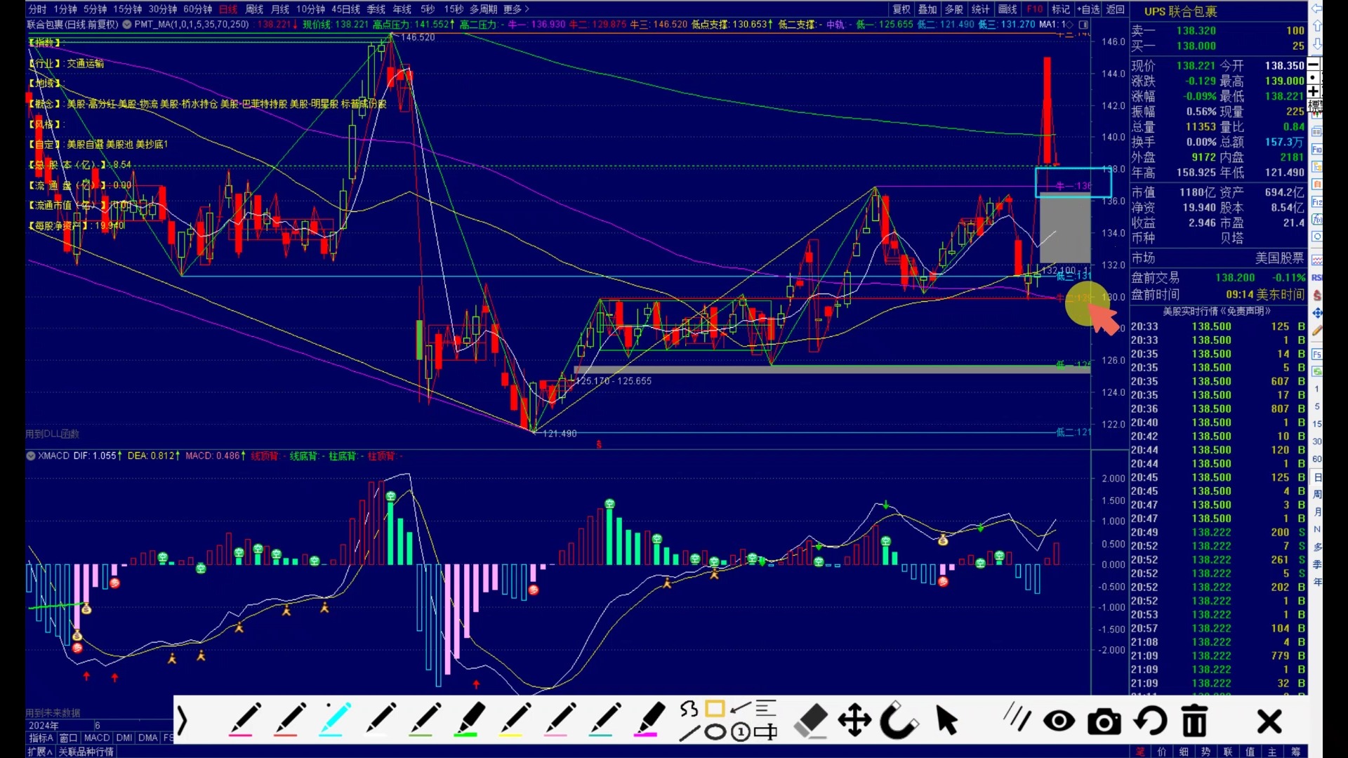
Task: Select the 日线 daily period tab
Action: coord(228,9)
